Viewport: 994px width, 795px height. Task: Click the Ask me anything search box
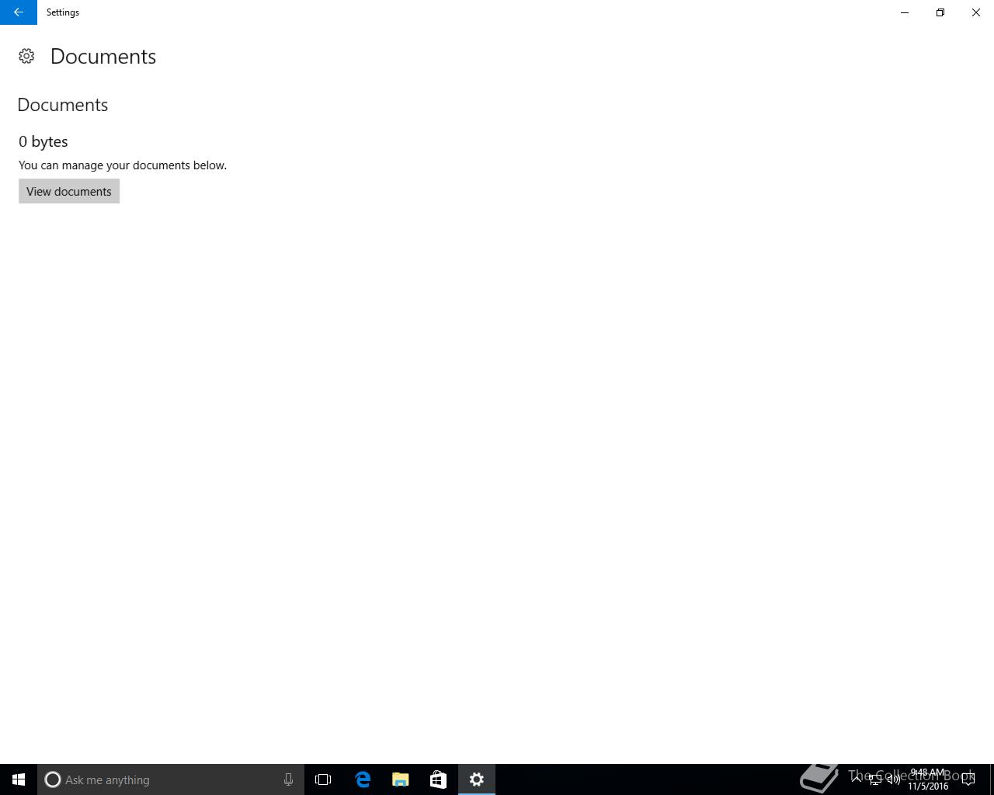pos(171,779)
